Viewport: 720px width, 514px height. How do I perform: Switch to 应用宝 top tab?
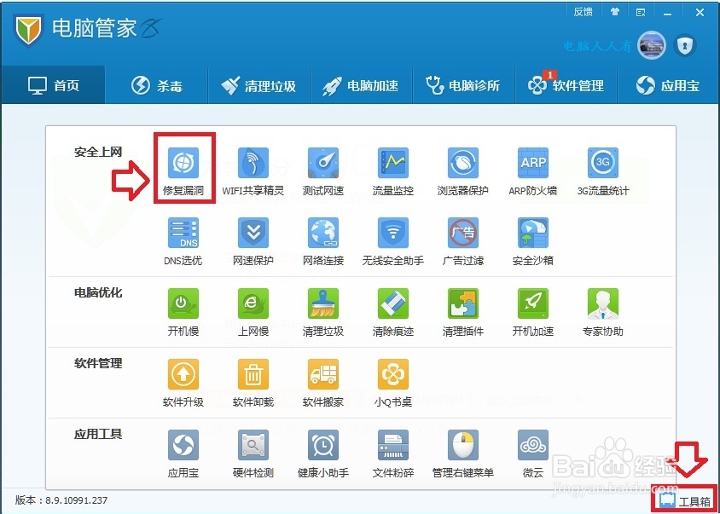click(x=668, y=85)
